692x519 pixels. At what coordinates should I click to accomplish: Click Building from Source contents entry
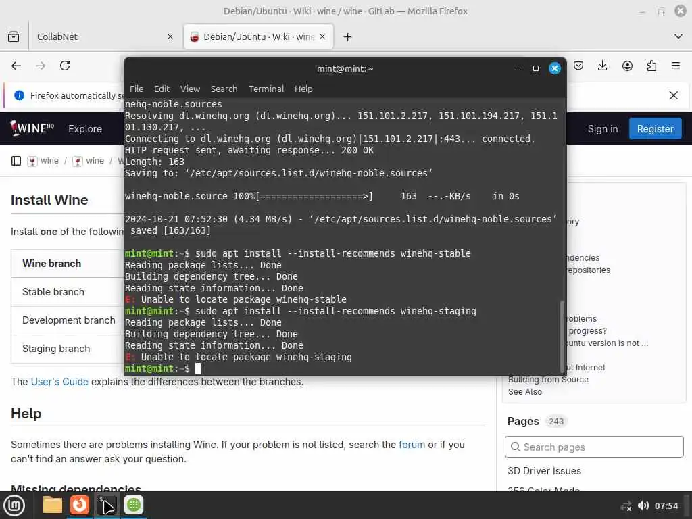pyautogui.click(x=548, y=380)
